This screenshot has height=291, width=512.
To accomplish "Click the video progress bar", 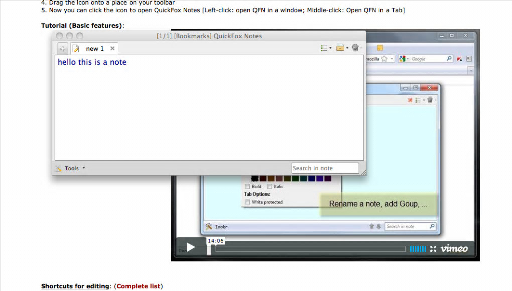I will (310, 249).
